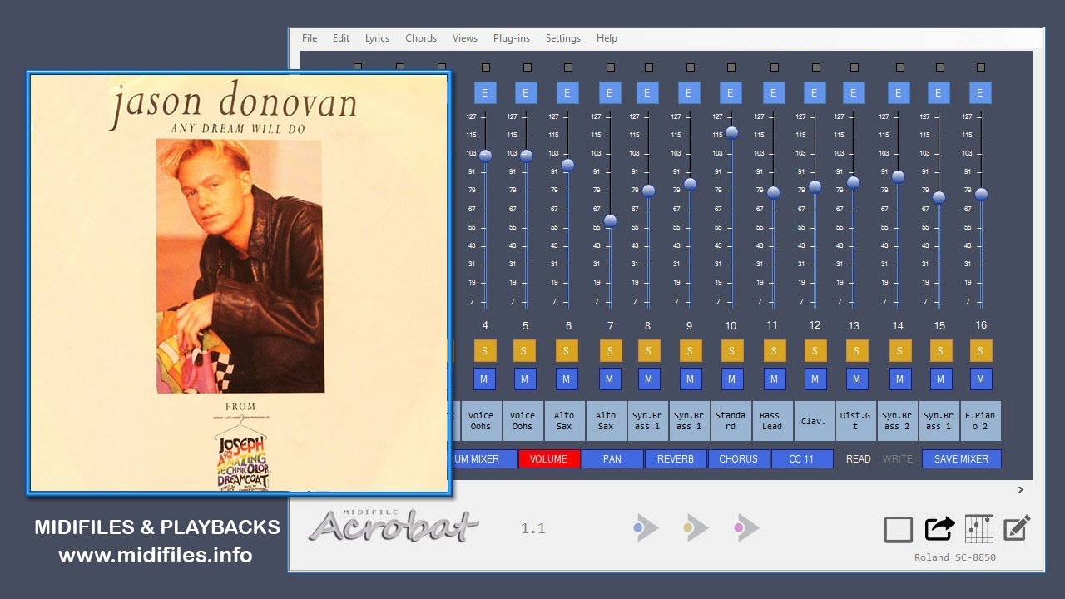Solo channel 8 with its S button
1065x599 pixels.
tap(648, 350)
